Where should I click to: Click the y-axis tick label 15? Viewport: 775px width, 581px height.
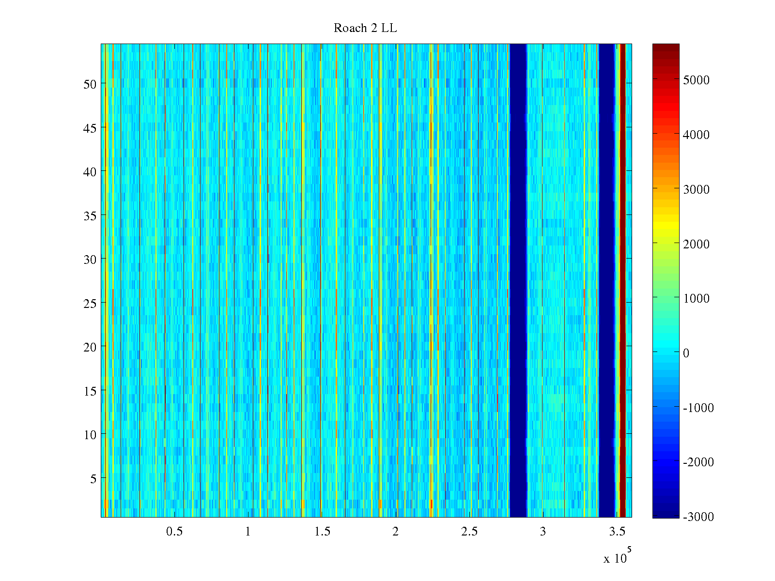[x=90, y=391]
